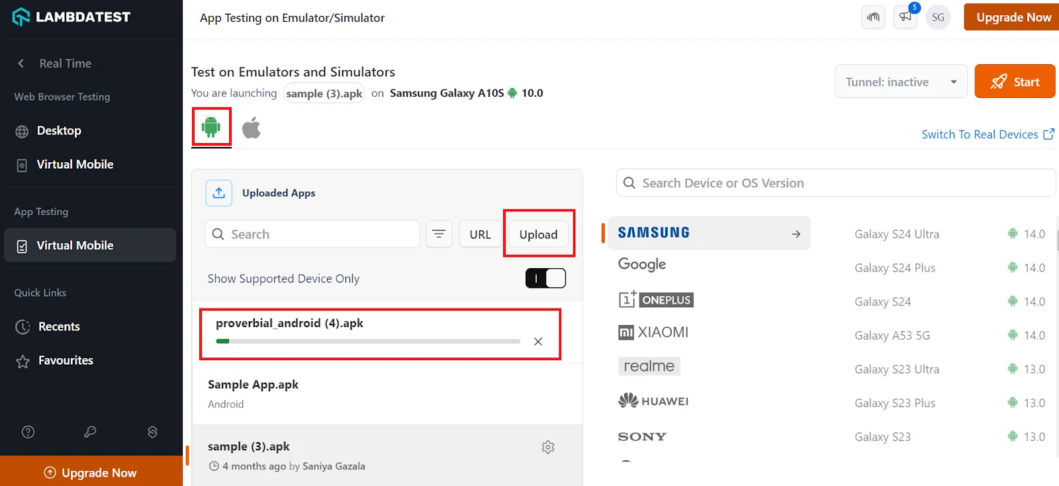Open the Tunnel: inactive dropdown
Screen dimensions: 1059x486
[901, 81]
